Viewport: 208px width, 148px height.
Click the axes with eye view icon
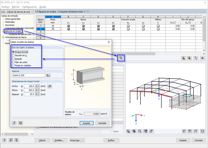tap(151, 131)
